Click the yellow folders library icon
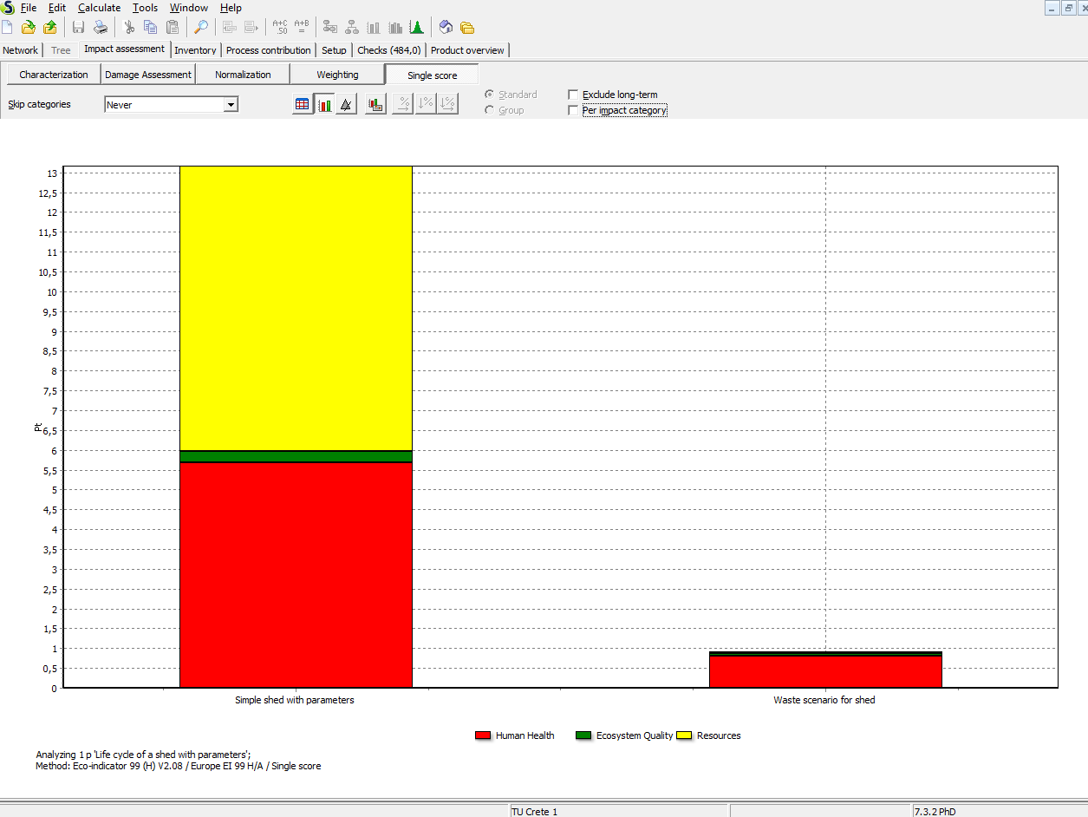Viewport: 1088px width, 817px height. pos(467,27)
